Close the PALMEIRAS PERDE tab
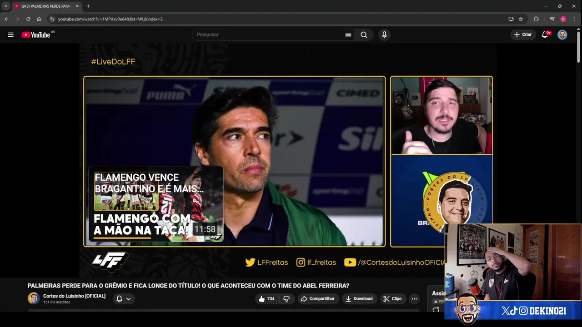This screenshot has height=327, width=582. [x=77, y=6]
